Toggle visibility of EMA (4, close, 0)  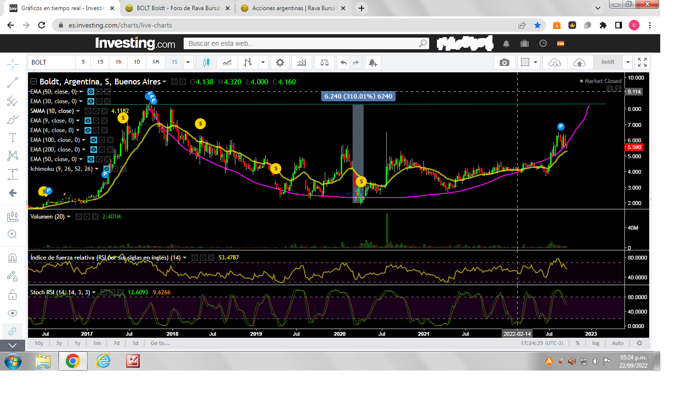click(x=87, y=130)
